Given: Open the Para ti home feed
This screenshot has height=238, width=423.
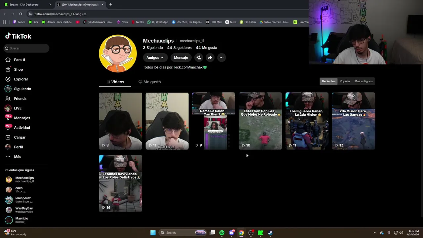Looking at the screenshot, I should coord(15,60).
